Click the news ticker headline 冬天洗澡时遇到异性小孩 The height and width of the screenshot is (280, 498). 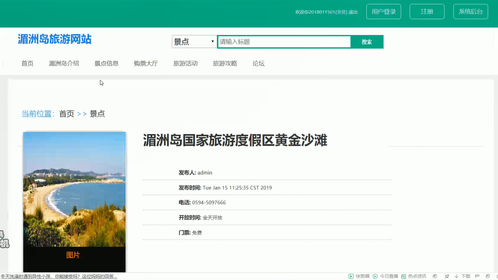pos(59,276)
